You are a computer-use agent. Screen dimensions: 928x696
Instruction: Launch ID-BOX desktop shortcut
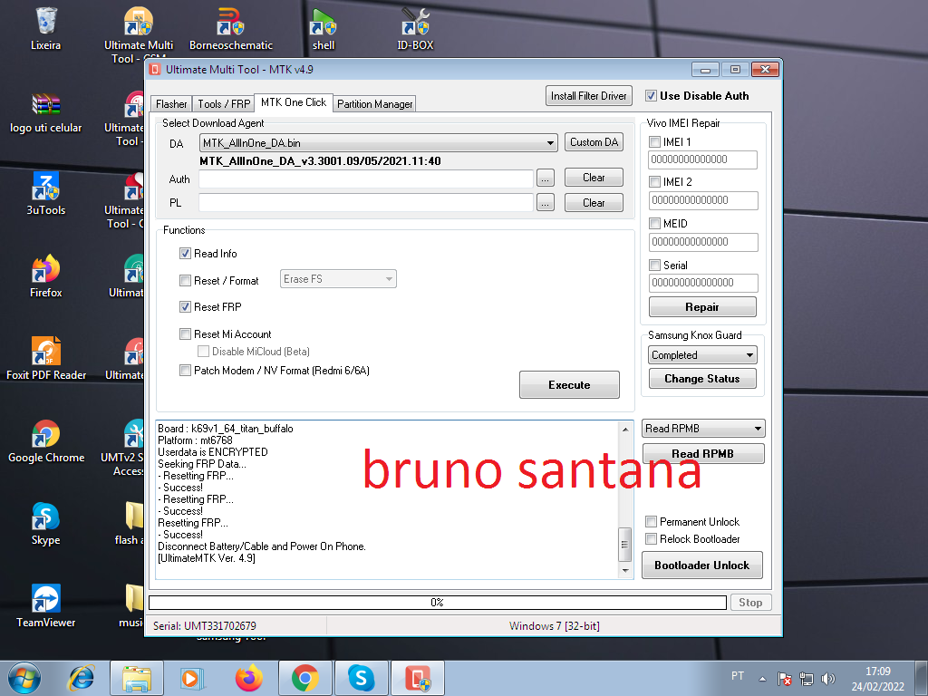(415, 28)
